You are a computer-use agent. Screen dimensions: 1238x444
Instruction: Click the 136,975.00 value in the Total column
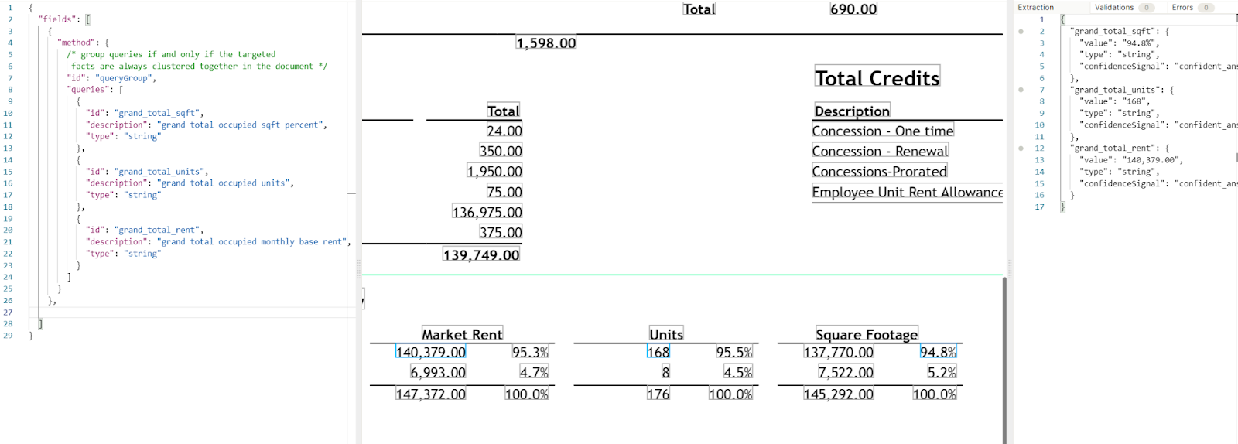point(487,212)
